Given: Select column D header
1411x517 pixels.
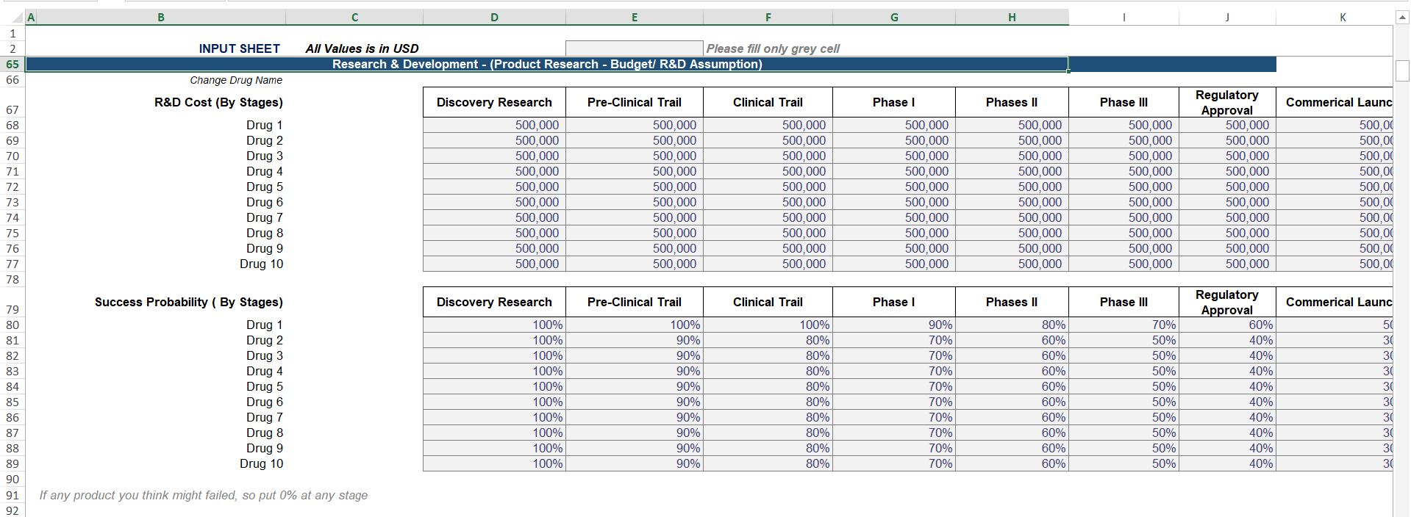Looking at the screenshot, I should click(x=494, y=18).
